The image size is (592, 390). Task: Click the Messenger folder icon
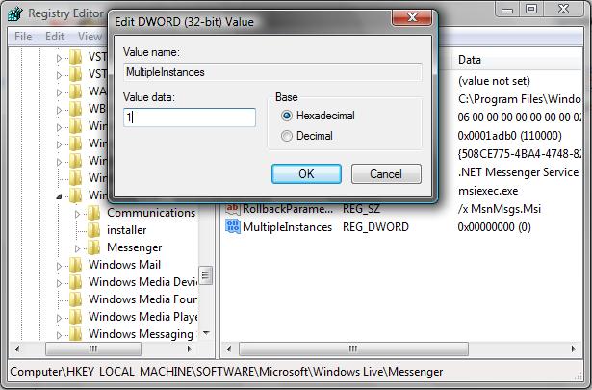pyautogui.click(x=93, y=247)
